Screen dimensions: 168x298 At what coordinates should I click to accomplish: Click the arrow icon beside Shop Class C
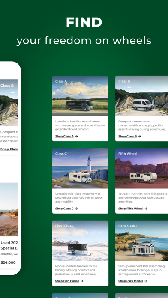(x=76, y=209)
